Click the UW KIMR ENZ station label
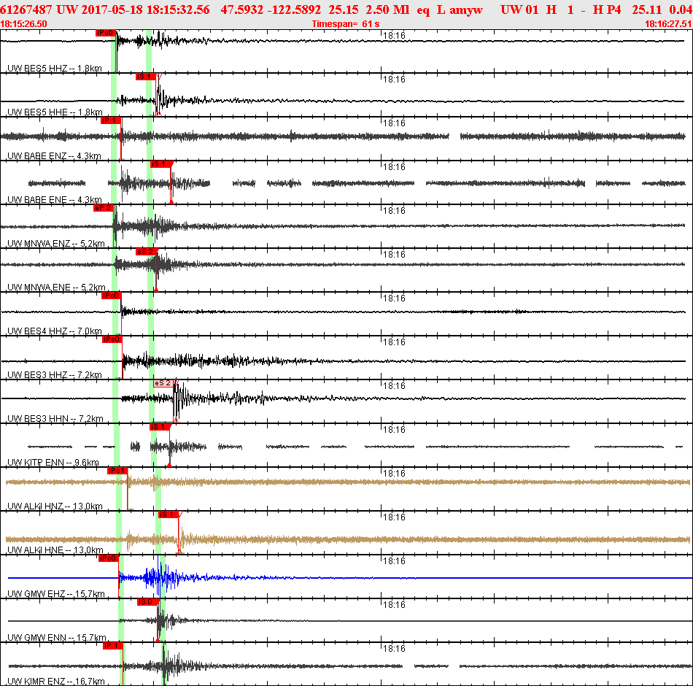The image size is (693, 686). [56, 681]
